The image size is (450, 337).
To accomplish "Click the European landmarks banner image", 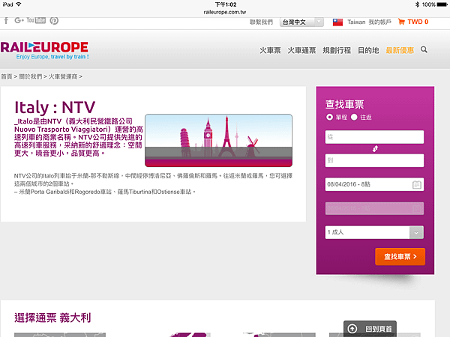I will [x=219, y=141].
